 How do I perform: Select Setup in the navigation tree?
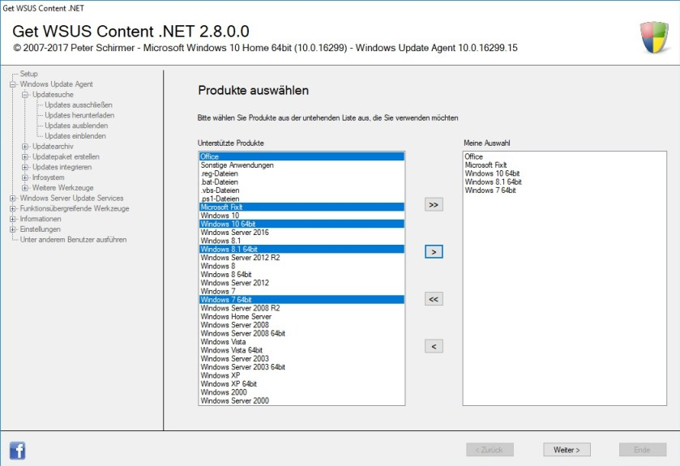(x=28, y=74)
